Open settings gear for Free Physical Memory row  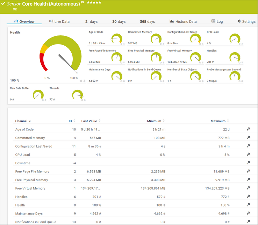[248, 179]
